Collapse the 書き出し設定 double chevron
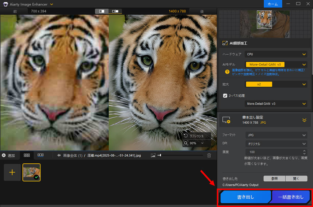The image size is (313, 207). point(304,120)
